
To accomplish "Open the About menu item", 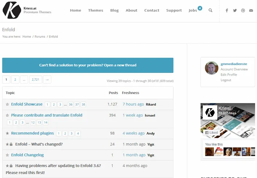I will coord(132,10).
